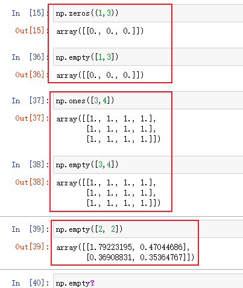The width and height of the screenshot is (243, 288).
Task: Click last row of Out[38] array output
Action: point(124,203)
